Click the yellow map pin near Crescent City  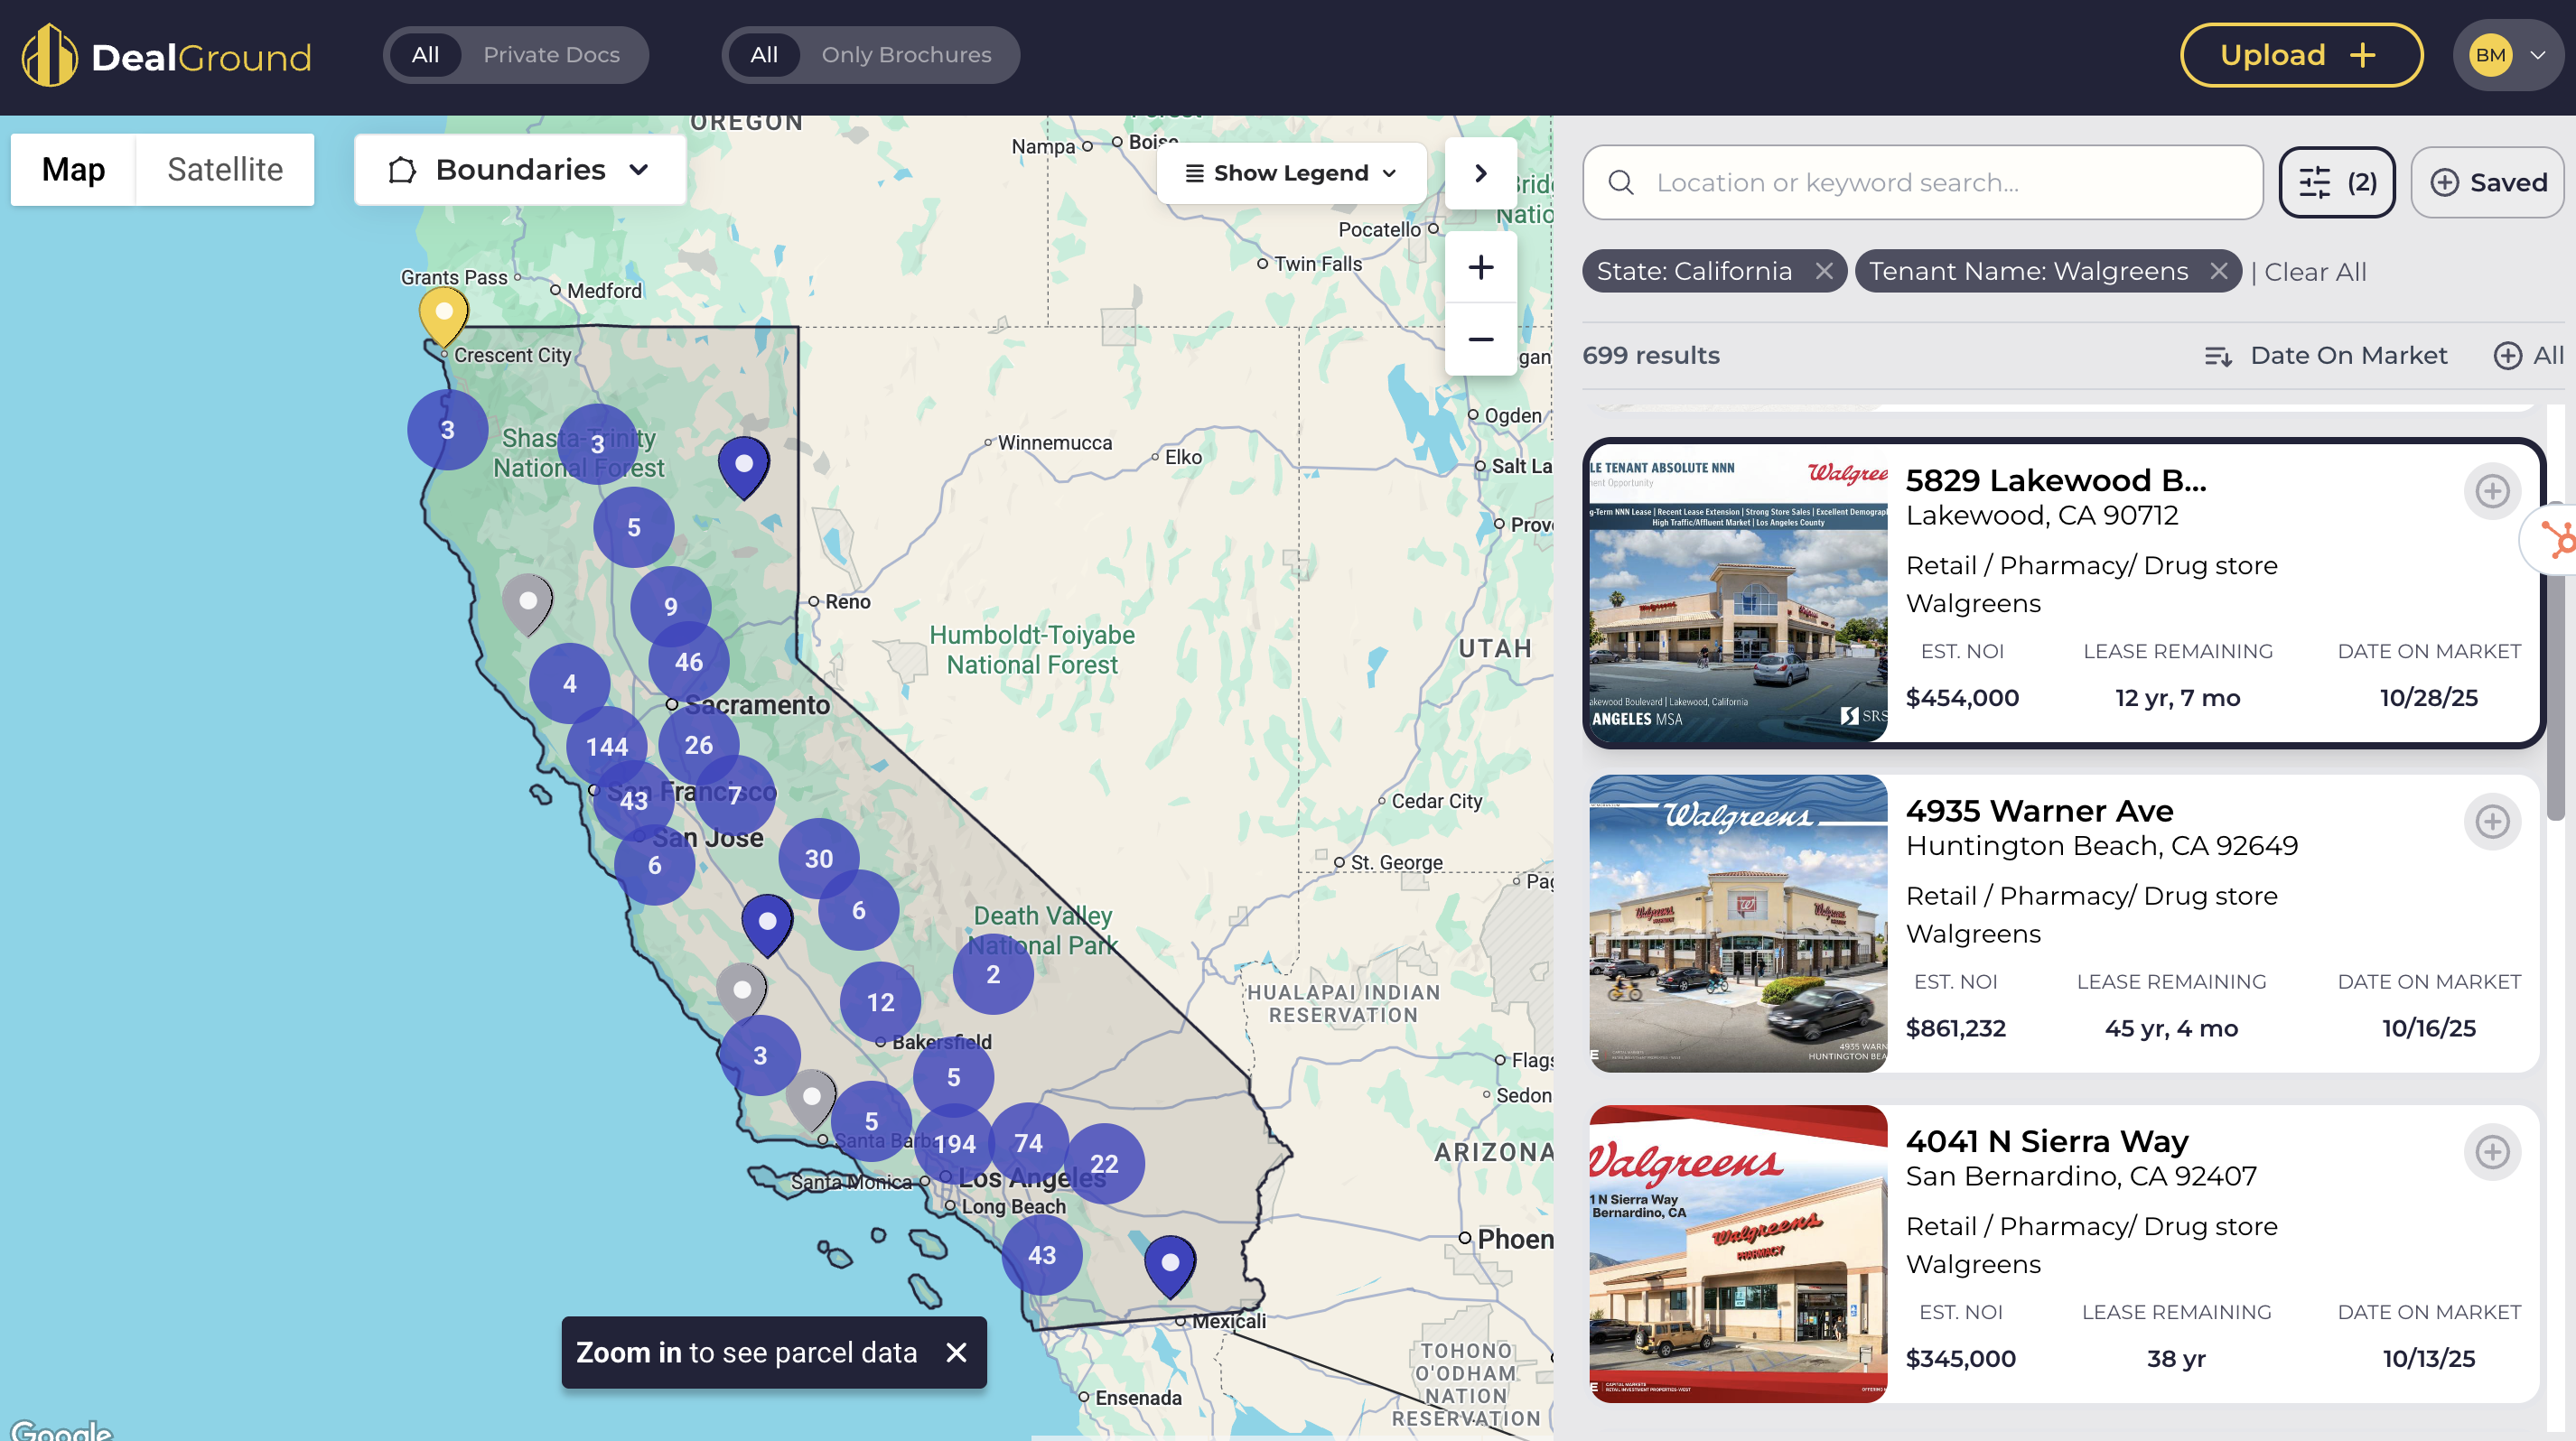click(443, 314)
